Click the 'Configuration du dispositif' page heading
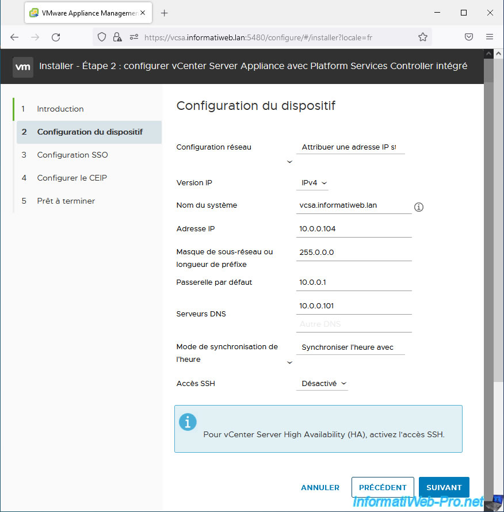The height and width of the screenshot is (512, 504). click(256, 106)
